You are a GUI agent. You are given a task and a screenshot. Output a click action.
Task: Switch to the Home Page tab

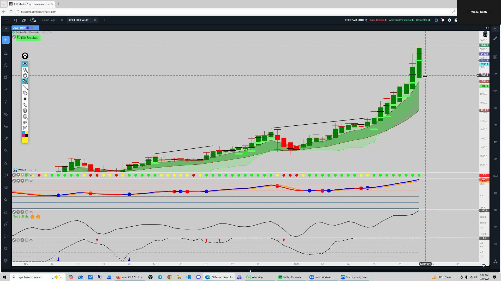point(49,20)
